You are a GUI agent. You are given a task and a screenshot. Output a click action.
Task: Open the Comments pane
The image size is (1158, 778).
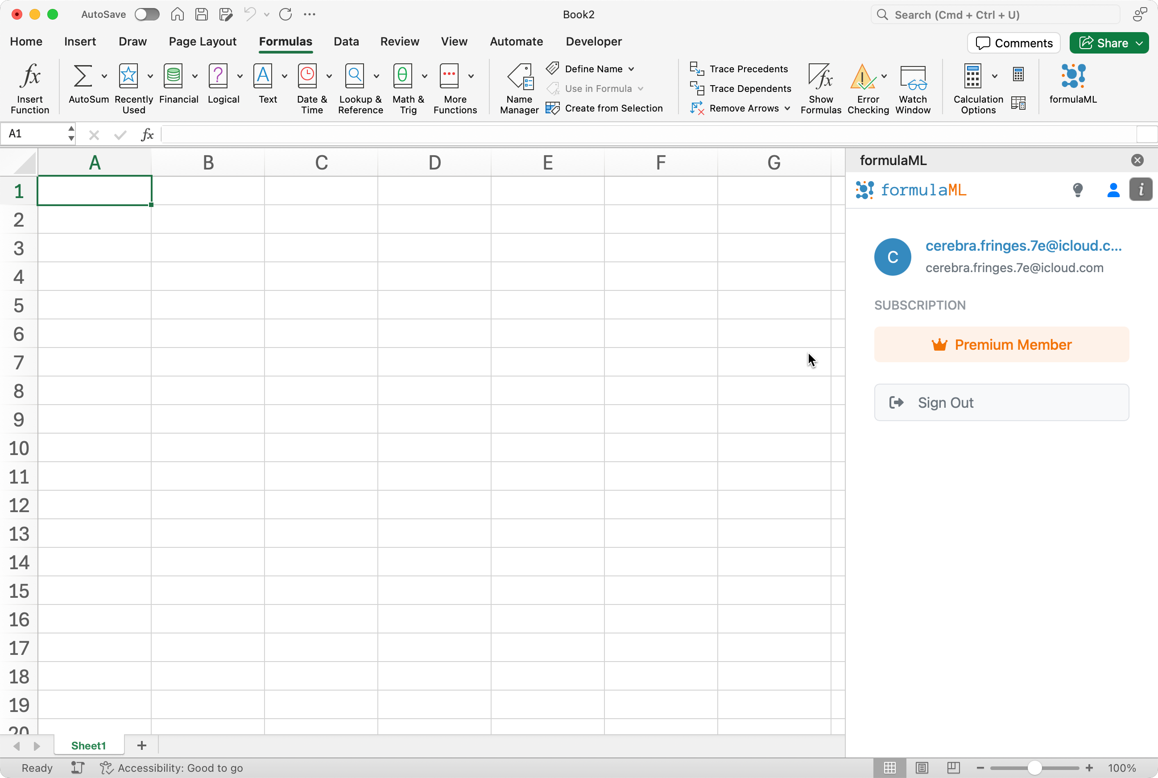click(1013, 43)
